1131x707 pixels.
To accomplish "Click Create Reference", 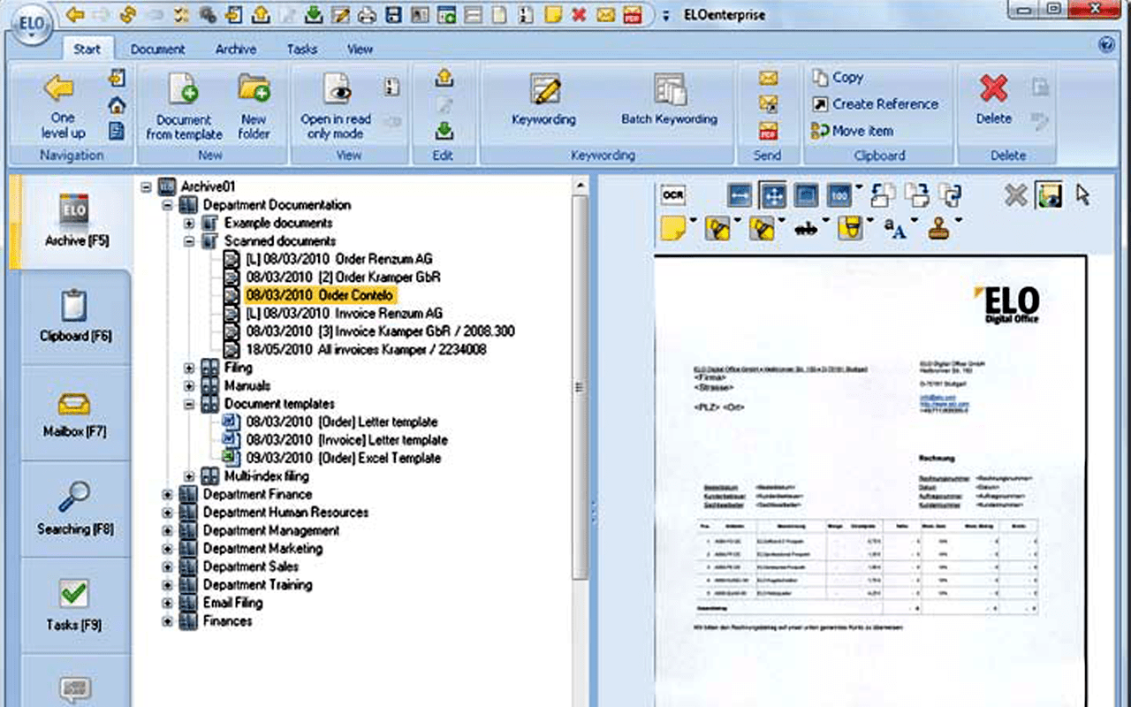I will pyautogui.click(x=874, y=104).
